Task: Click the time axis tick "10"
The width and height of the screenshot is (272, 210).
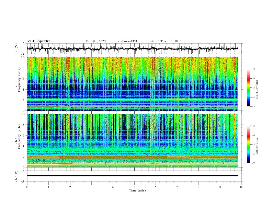Action: coord(241,187)
